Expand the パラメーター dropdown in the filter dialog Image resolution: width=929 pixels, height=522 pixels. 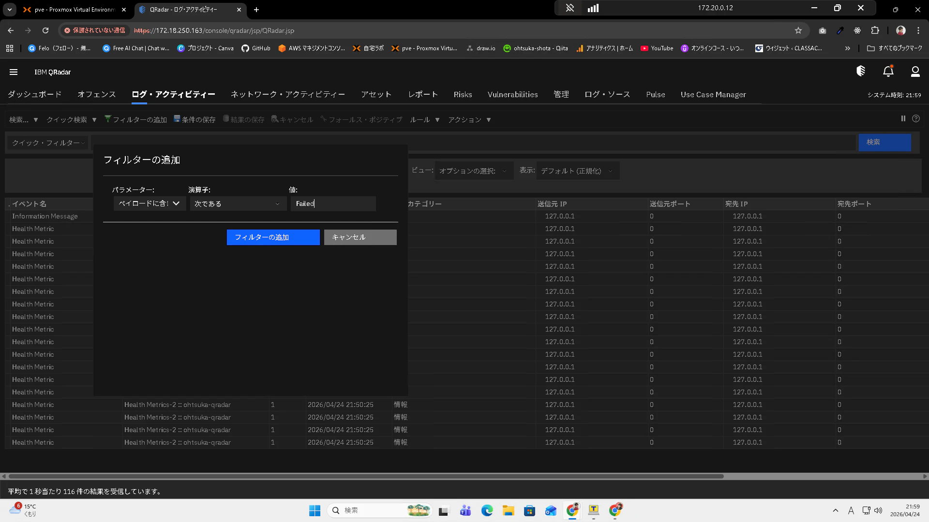click(150, 203)
